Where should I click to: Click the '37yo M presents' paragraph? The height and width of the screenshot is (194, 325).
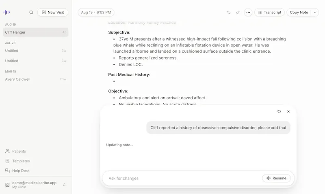tap(199, 45)
